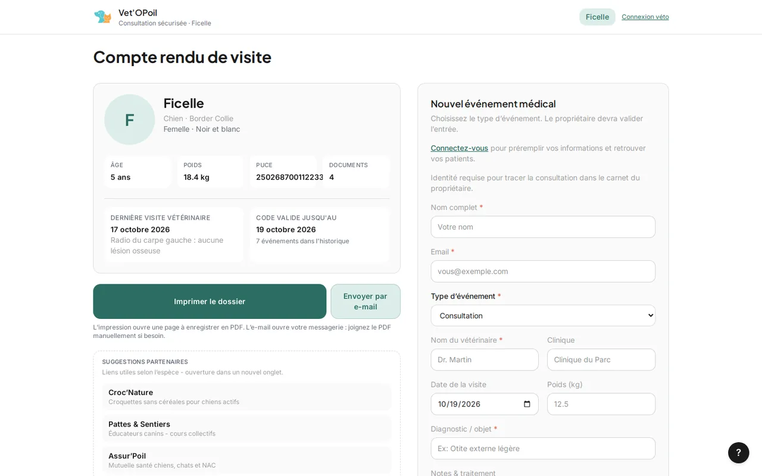Select the microchip number 250268700112233
The image size is (762, 476).
[290, 177]
